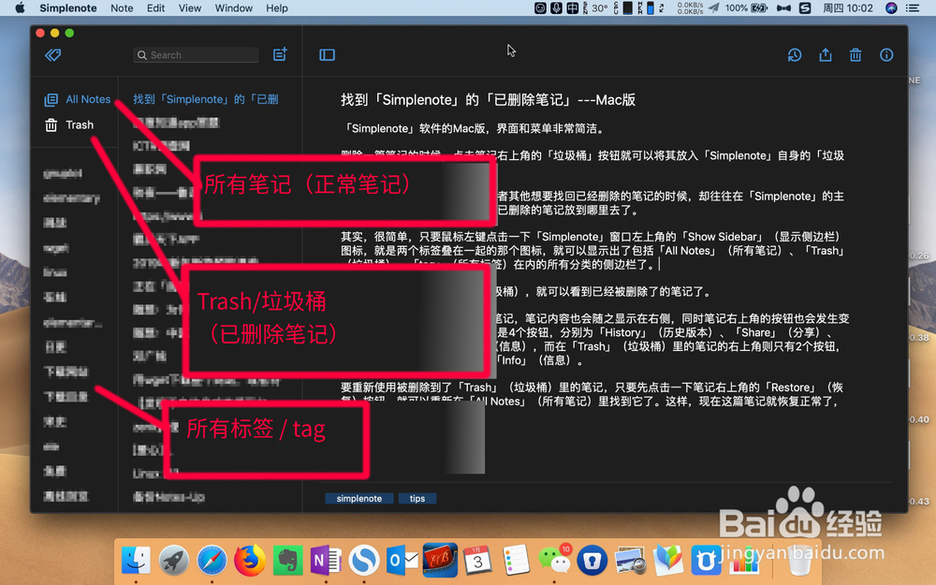Open the blue keyhole password app in the Dock
Screen dimensions: 936x585
tap(592, 560)
